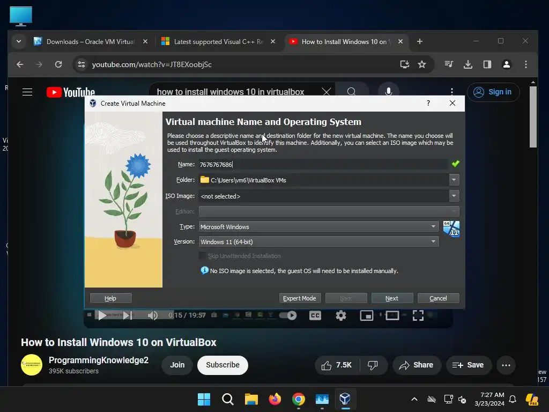Viewport: 549px width, 412px height.
Task: Open the Version dropdown showing Windows 11 (64-bit)
Action: (x=318, y=242)
